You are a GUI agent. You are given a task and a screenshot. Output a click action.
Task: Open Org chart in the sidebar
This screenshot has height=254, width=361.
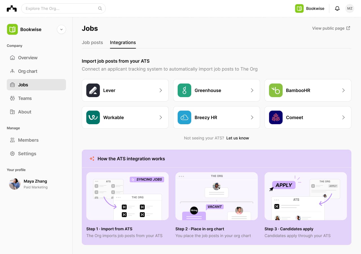pyautogui.click(x=28, y=71)
